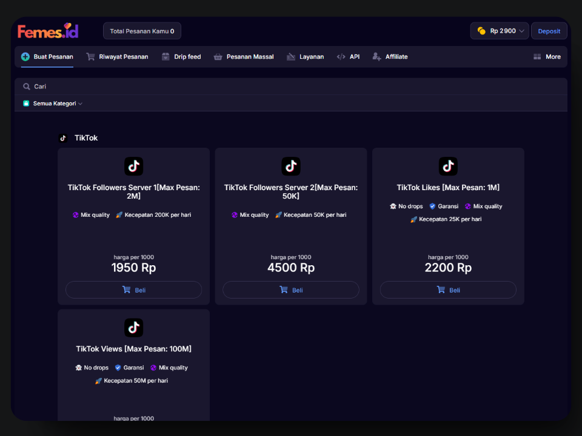The height and width of the screenshot is (436, 582).
Task: Click the TikTok icon on Followers Server 1 card
Action: 133,167
